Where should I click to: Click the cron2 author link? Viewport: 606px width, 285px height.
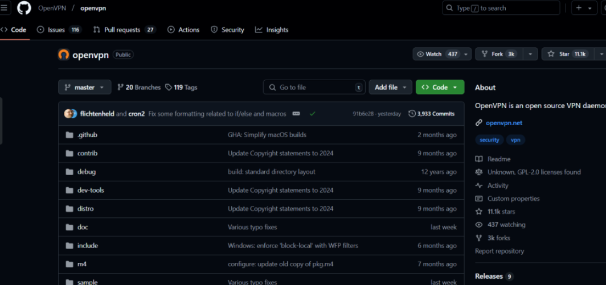coord(136,114)
